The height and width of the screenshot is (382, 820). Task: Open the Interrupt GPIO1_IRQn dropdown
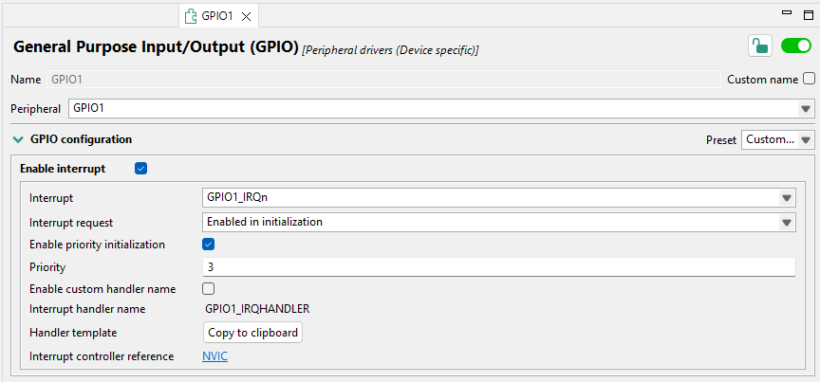pyautogui.click(x=786, y=198)
